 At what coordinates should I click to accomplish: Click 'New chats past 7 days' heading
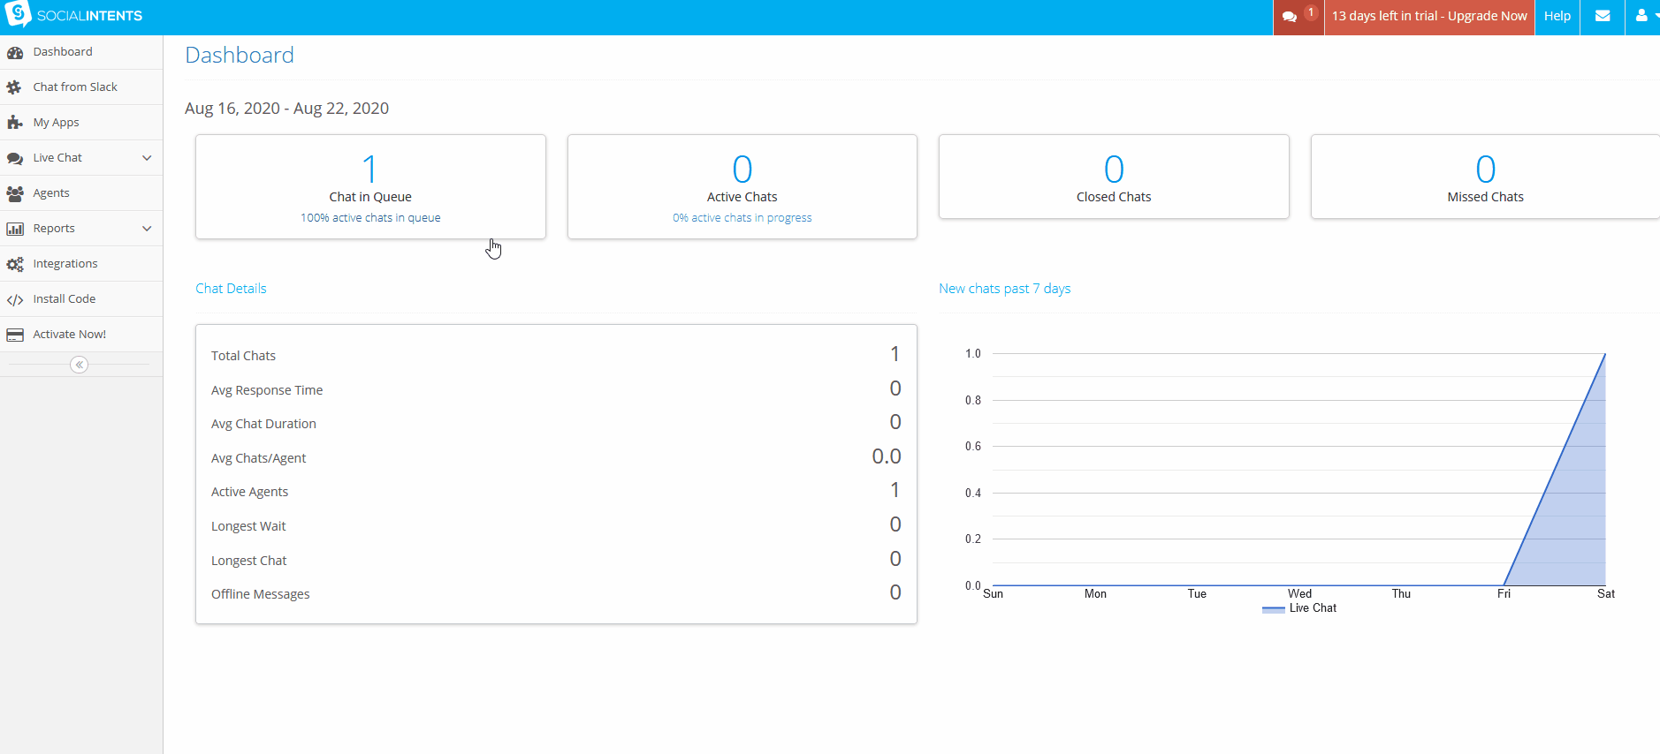(x=1005, y=289)
